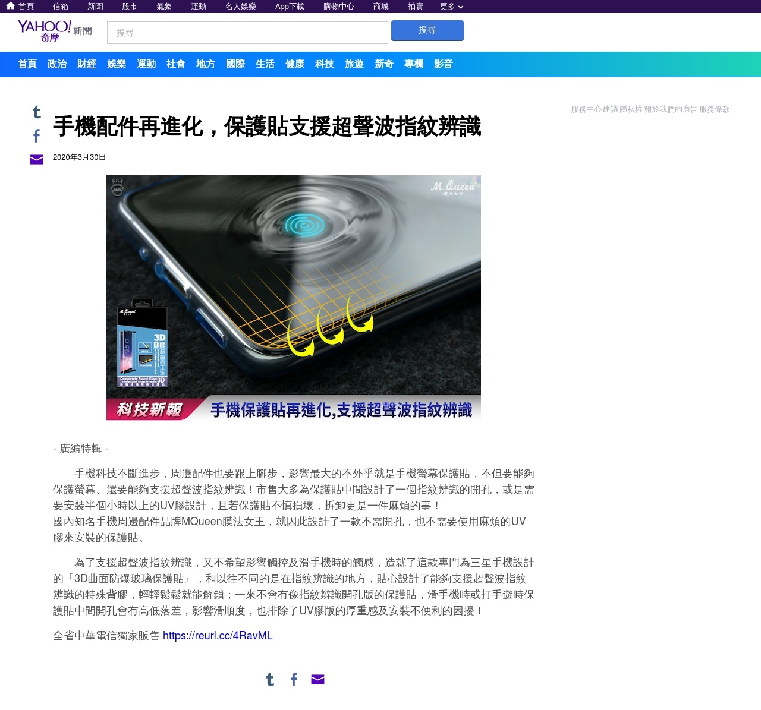Open 氣象 in the top bar

(x=164, y=7)
